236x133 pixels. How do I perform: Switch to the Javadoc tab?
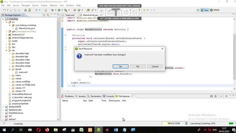81,96
